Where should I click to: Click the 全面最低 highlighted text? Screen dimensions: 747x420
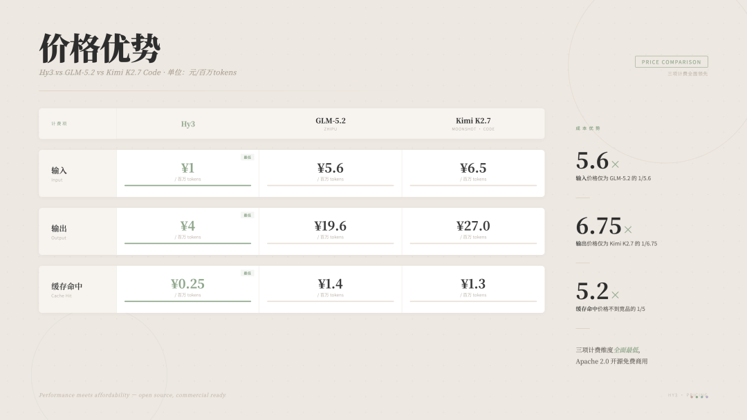pos(626,350)
